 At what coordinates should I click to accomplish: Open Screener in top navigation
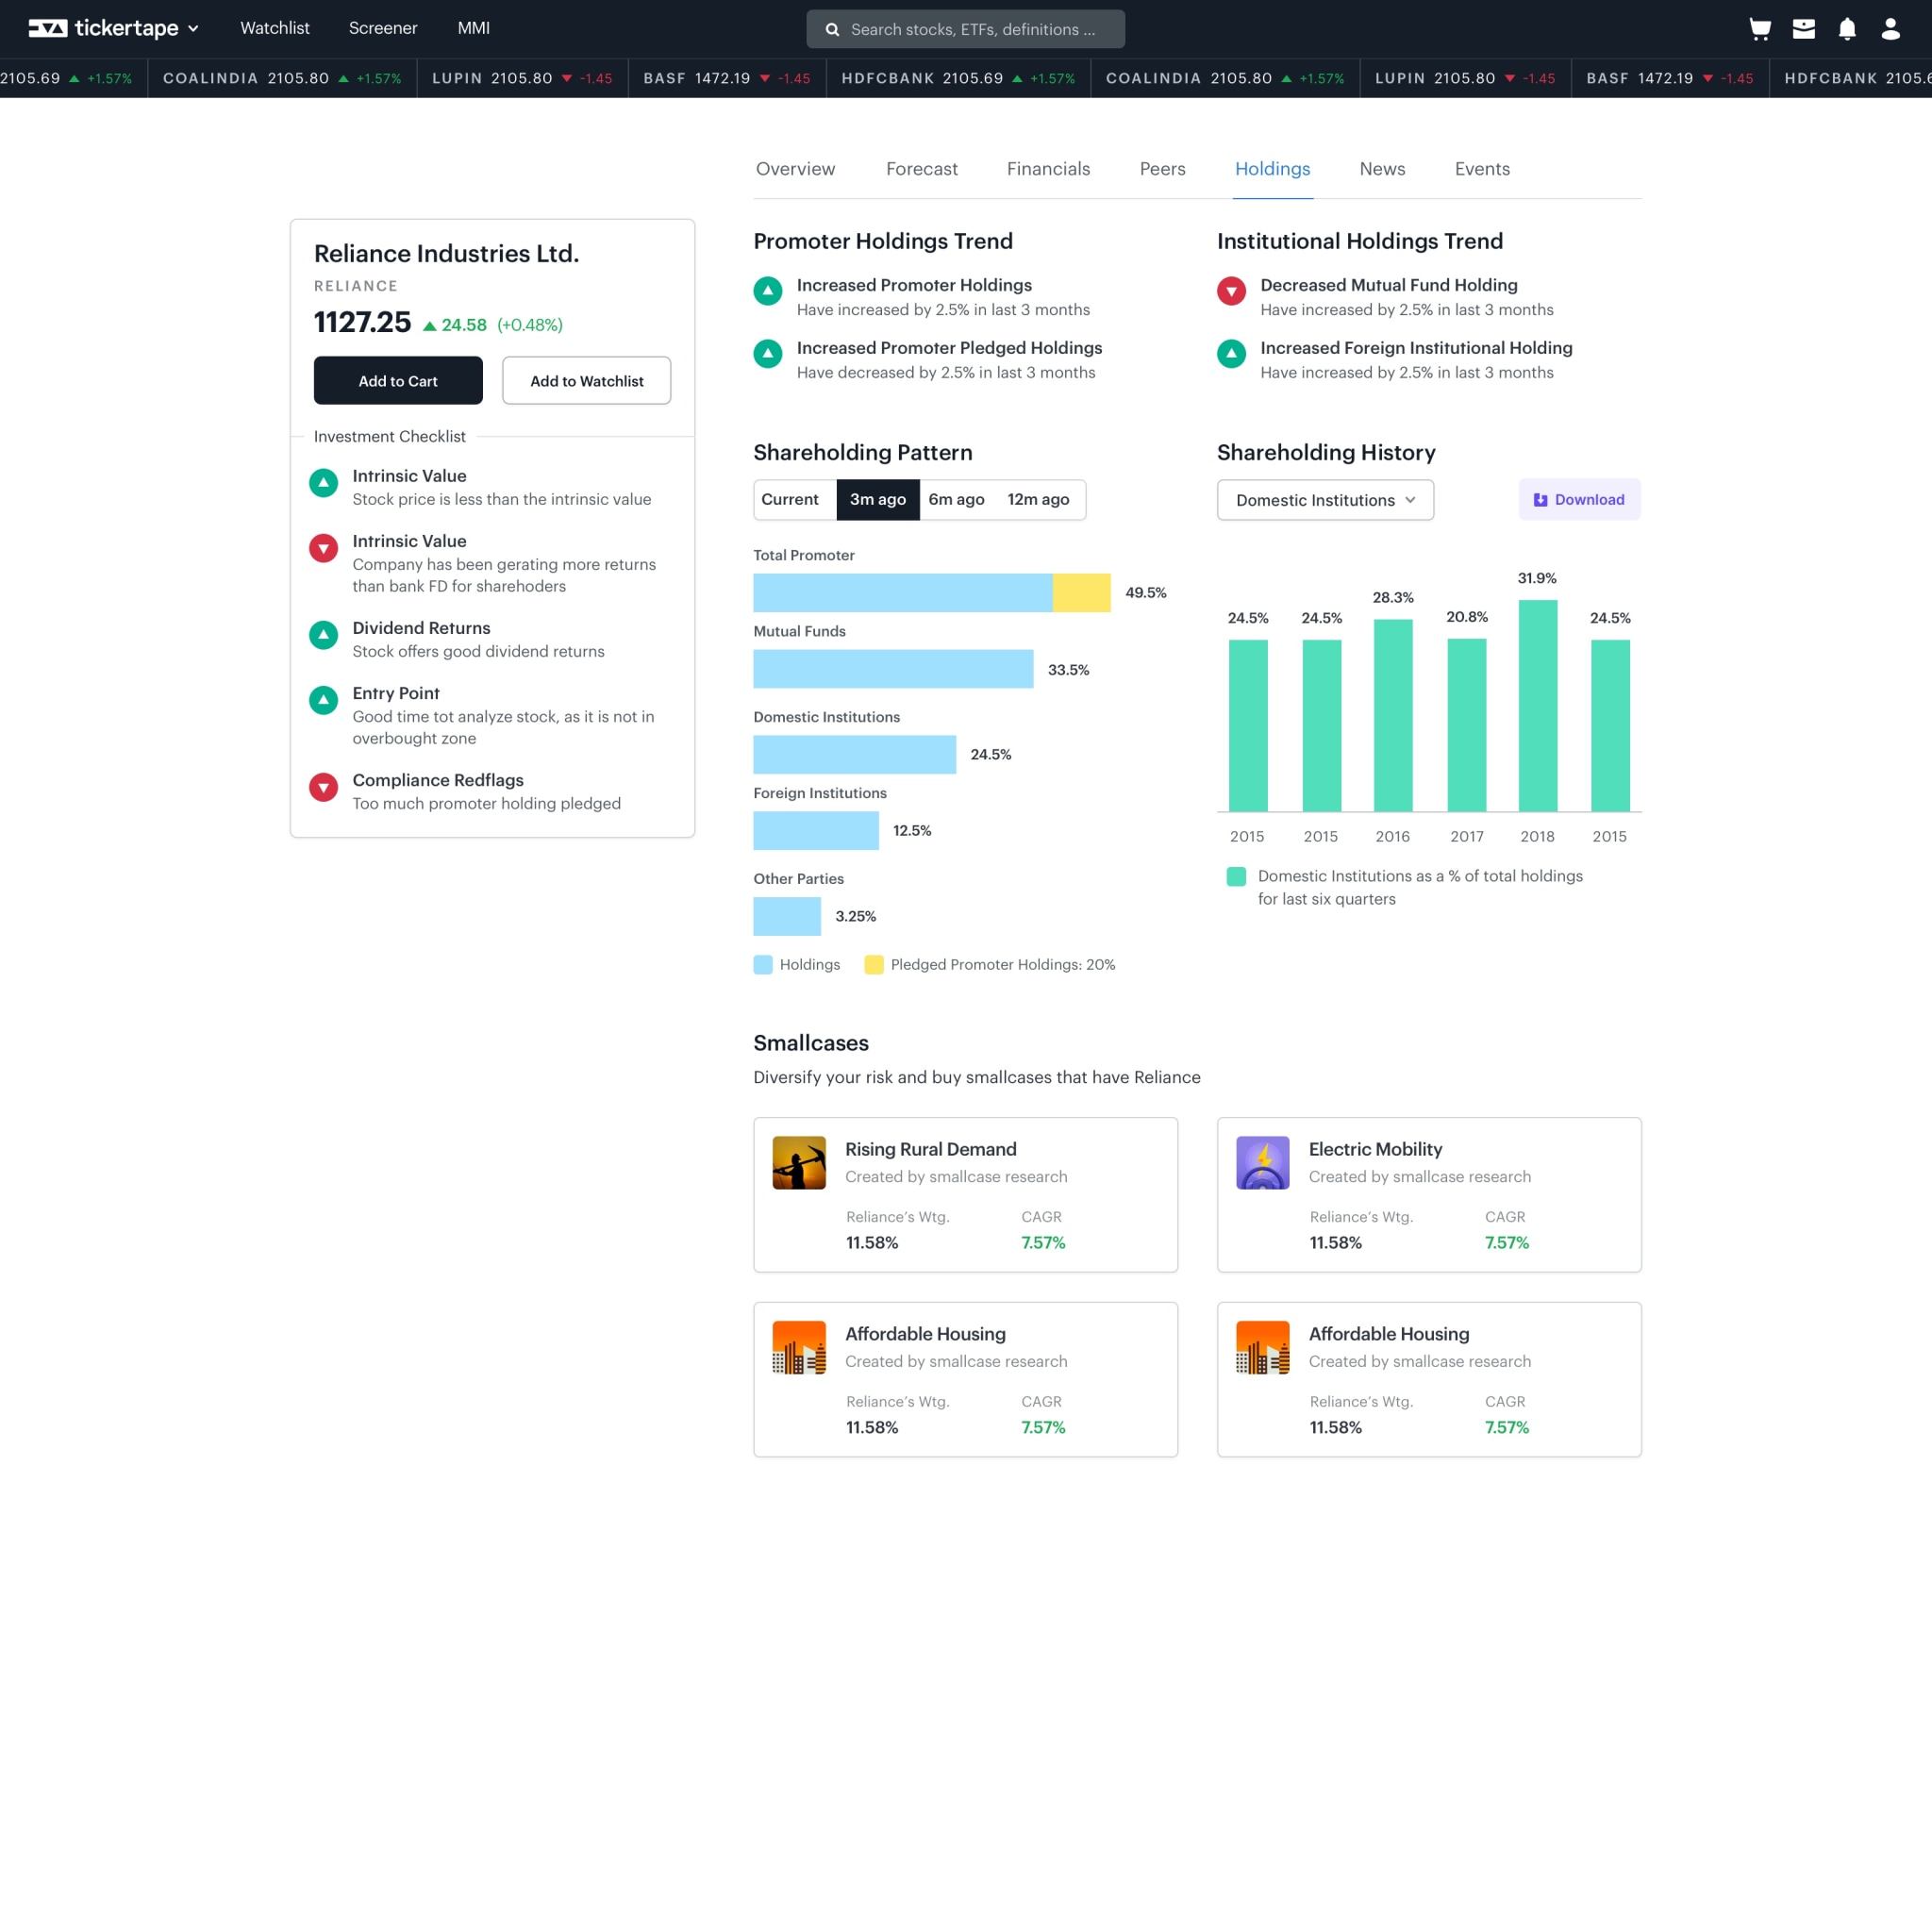click(383, 28)
